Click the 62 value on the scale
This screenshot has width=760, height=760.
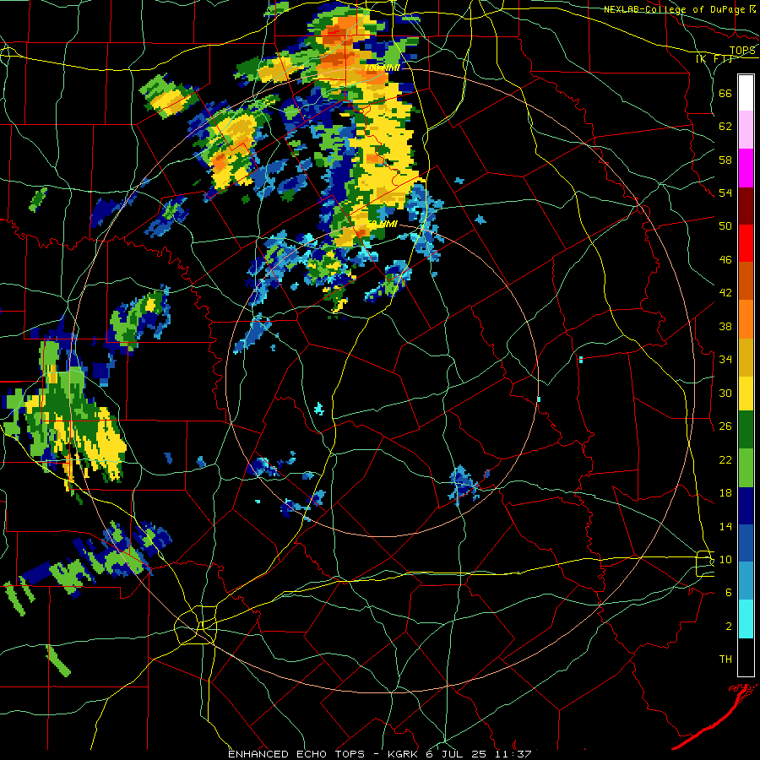(x=725, y=127)
